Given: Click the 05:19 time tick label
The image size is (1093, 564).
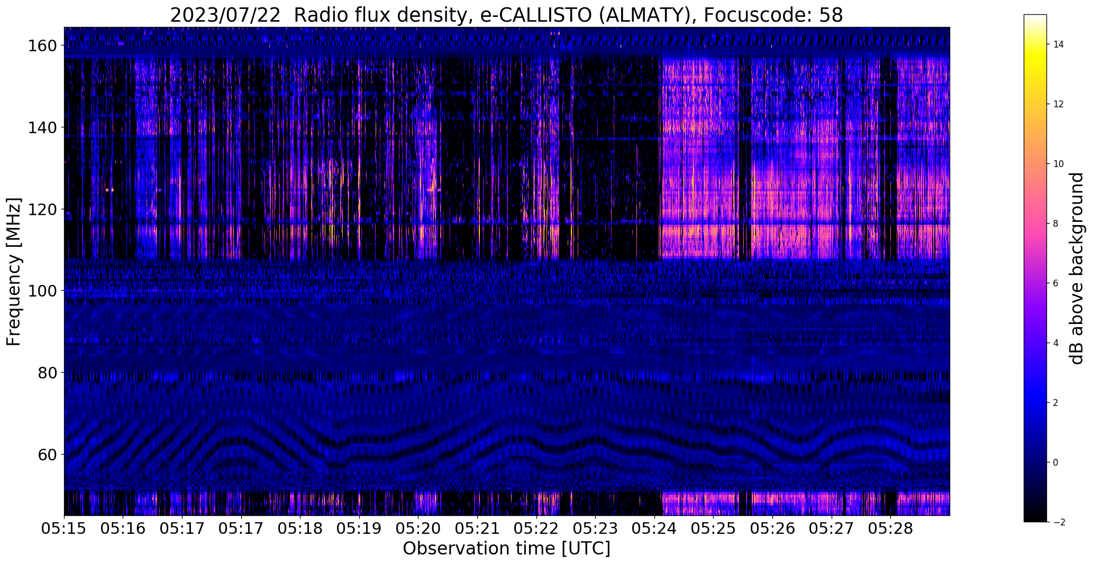Looking at the screenshot, I should (x=359, y=529).
